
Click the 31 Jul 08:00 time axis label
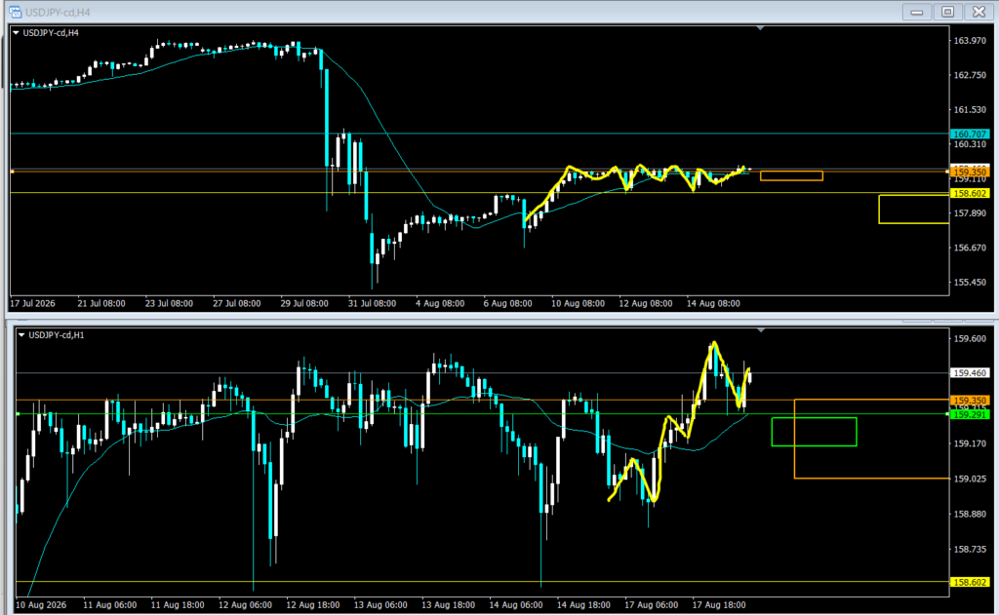[x=372, y=304]
